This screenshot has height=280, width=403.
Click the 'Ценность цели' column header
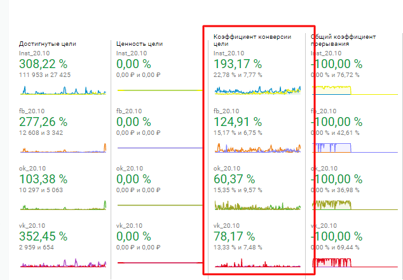pyautogui.click(x=140, y=44)
